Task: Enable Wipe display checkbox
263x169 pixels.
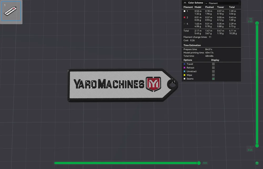Action: click(x=213, y=75)
